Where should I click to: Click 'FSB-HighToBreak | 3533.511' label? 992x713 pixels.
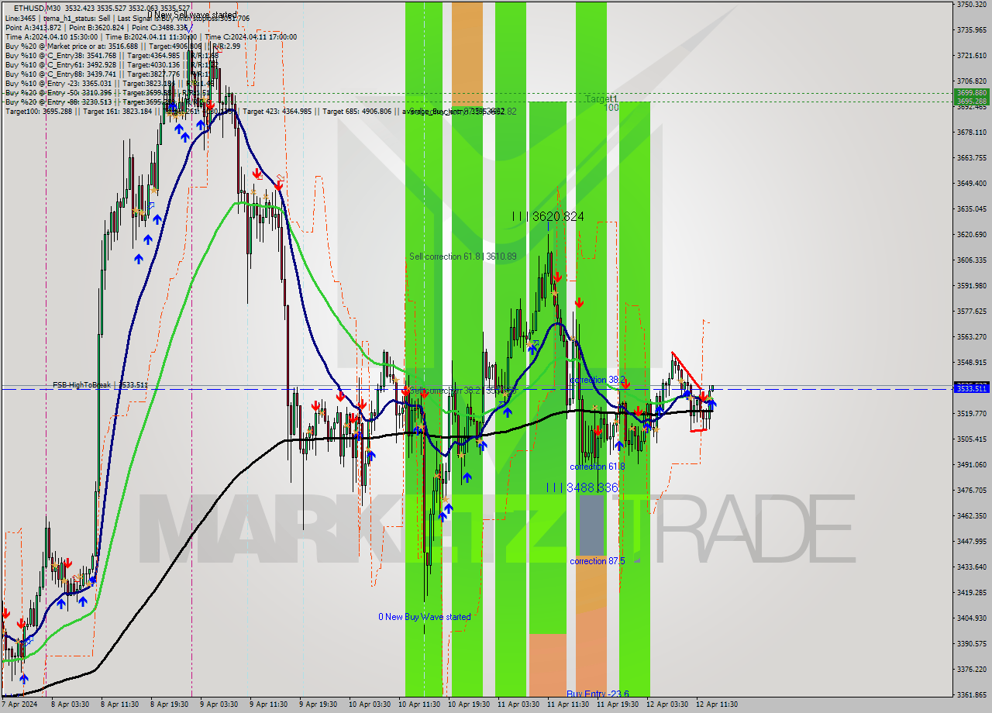pos(100,384)
